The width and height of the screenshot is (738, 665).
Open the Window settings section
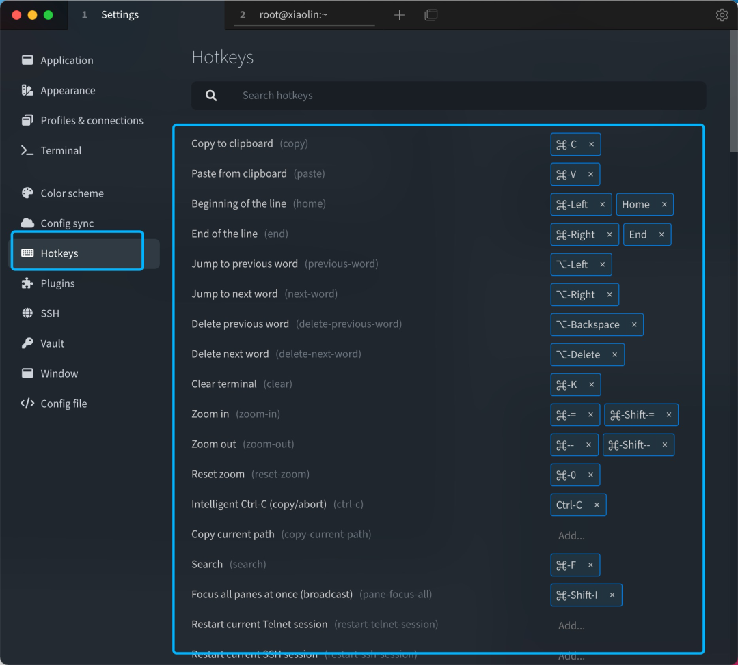pyautogui.click(x=85, y=374)
